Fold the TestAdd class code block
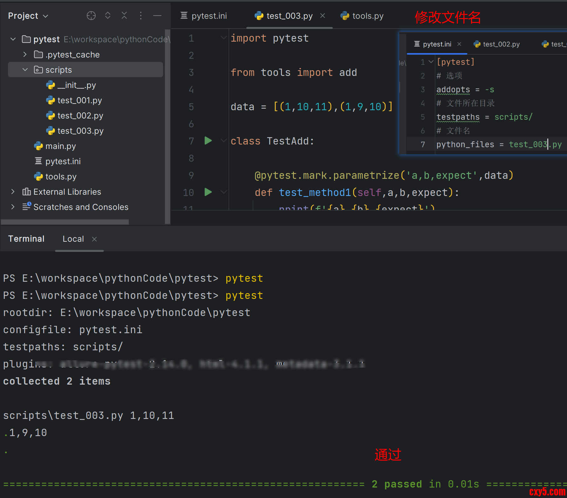The height and width of the screenshot is (498, 567). point(224,141)
